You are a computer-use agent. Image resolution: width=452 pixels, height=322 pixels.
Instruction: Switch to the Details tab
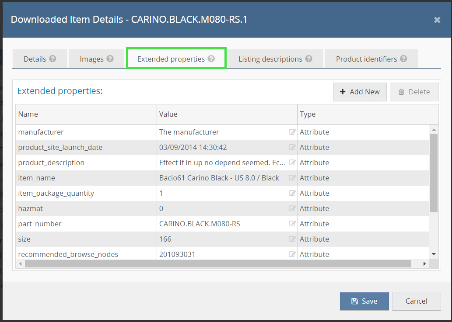coord(35,59)
